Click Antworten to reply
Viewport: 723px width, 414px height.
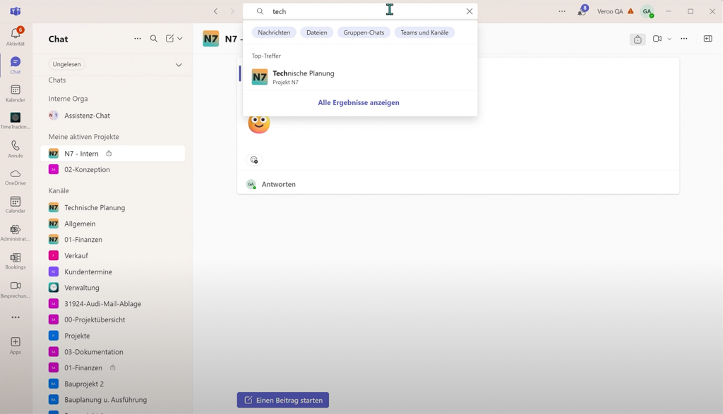tap(278, 184)
